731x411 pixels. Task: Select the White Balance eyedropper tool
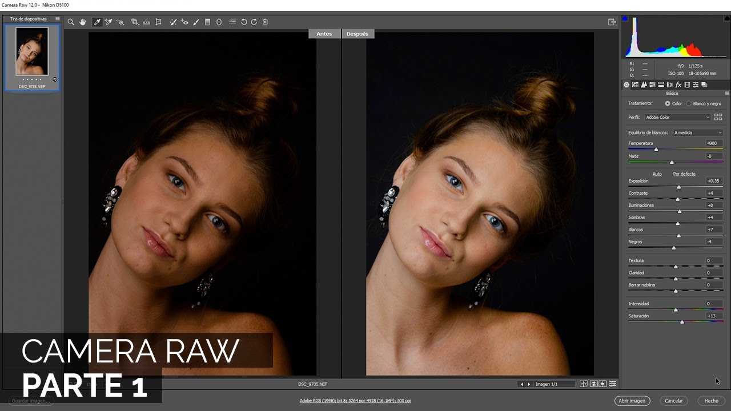[x=97, y=22]
